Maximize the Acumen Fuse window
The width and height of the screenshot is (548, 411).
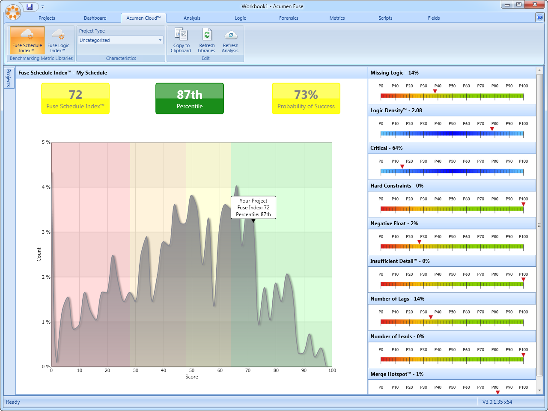click(519, 5)
